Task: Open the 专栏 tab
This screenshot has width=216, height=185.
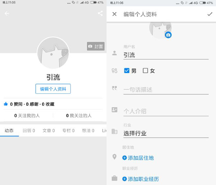Action: [x=68, y=131]
